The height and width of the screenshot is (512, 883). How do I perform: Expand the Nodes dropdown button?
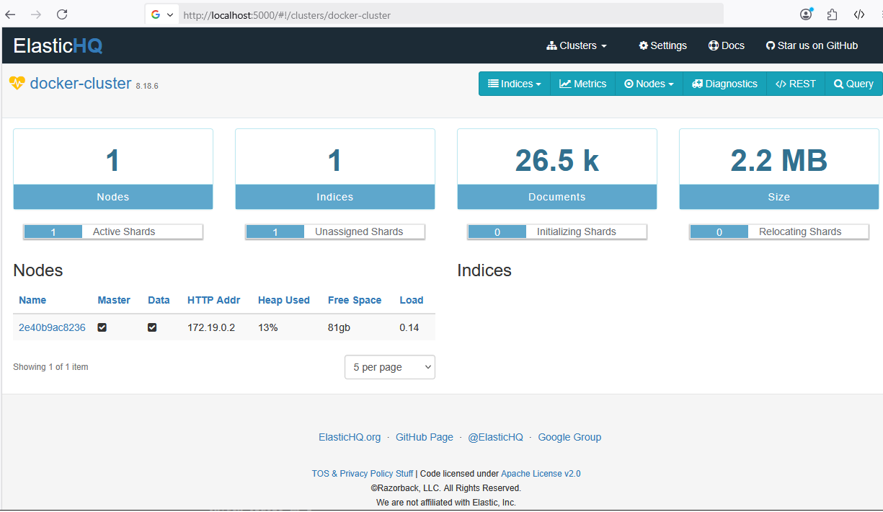pyautogui.click(x=649, y=84)
